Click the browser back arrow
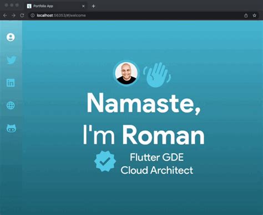This screenshot has height=215, width=263. [5, 15]
